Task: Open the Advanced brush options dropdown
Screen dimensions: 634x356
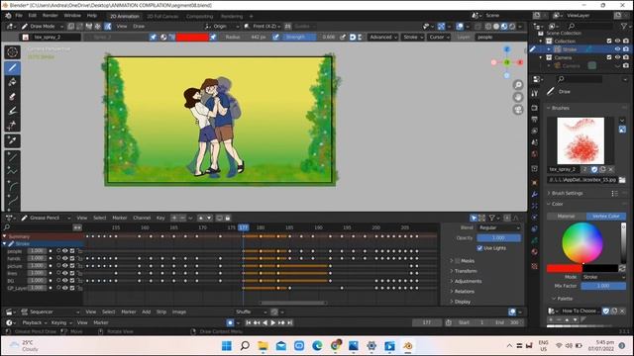Action: 383,38
